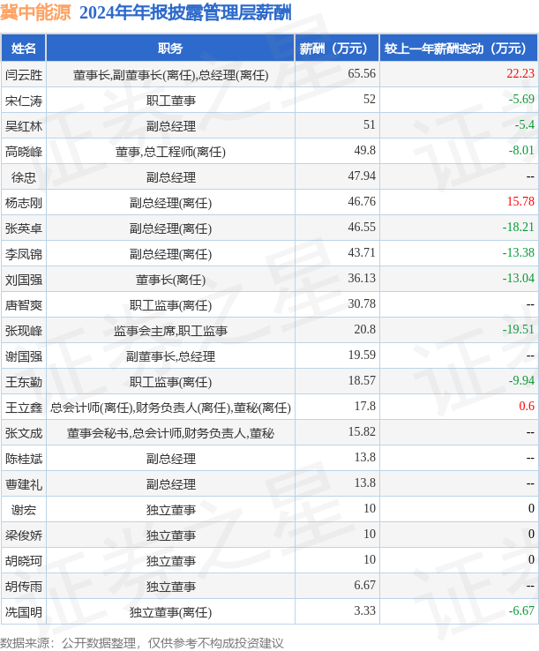The height and width of the screenshot is (651, 539).
Task: Click the position 职工董事
Action: click(170, 101)
